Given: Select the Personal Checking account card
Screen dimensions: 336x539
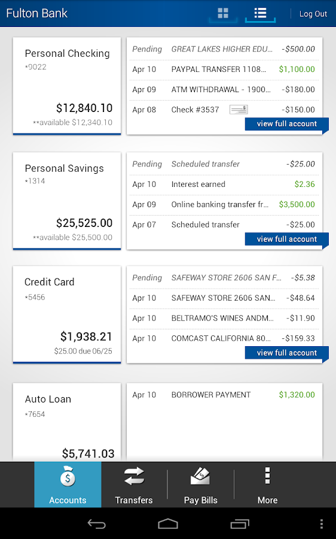Looking at the screenshot, I should click(x=67, y=86).
